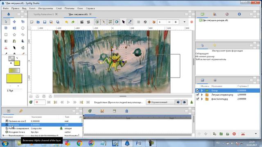Open the canvas toolbar dropdown arrow

[x=185, y=22]
